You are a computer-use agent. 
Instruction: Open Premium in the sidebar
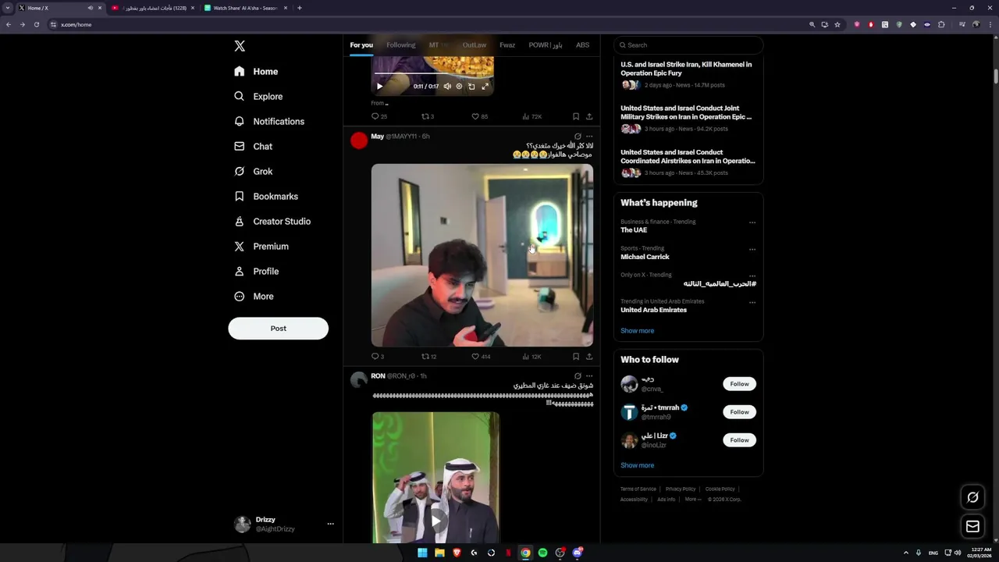(261, 246)
